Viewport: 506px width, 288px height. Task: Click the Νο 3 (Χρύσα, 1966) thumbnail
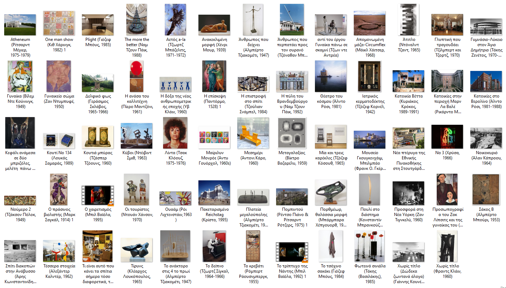[x=447, y=137]
